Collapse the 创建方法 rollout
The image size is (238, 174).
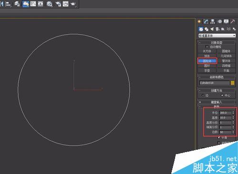point(217,90)
